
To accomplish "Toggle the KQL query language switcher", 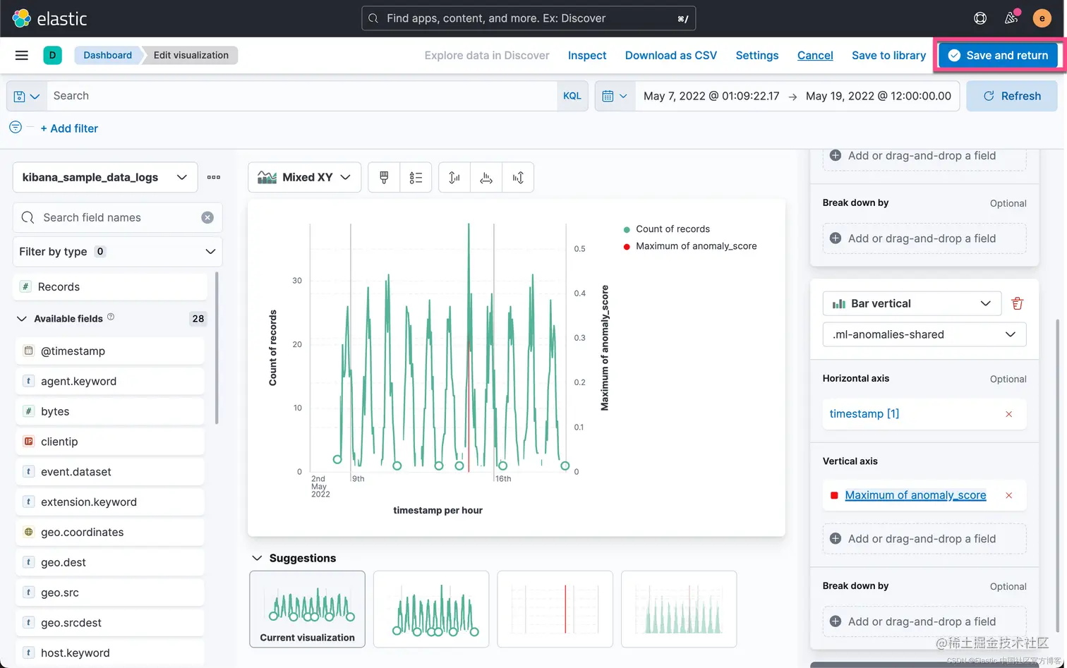I will point(572,96).
